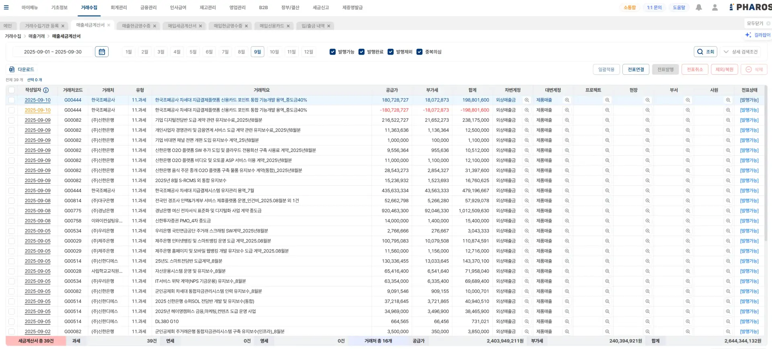Search 현장 in the first 한국조폐공사 row
The image size is (772, 349).
pos(647,100)
